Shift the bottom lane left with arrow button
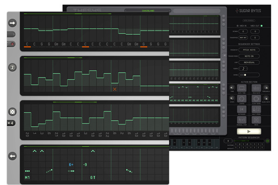The width and height of the screenshot is (278, 185). (x=12, y=156)
